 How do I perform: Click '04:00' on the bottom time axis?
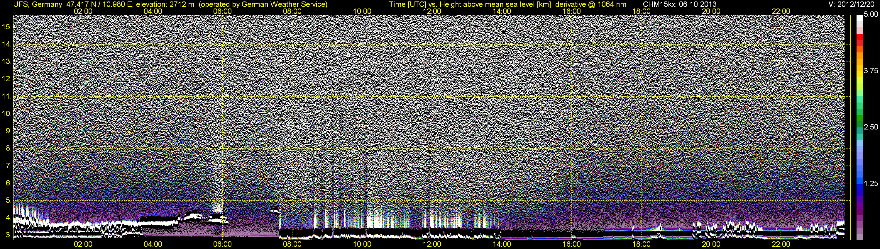(x=153, y=244)
